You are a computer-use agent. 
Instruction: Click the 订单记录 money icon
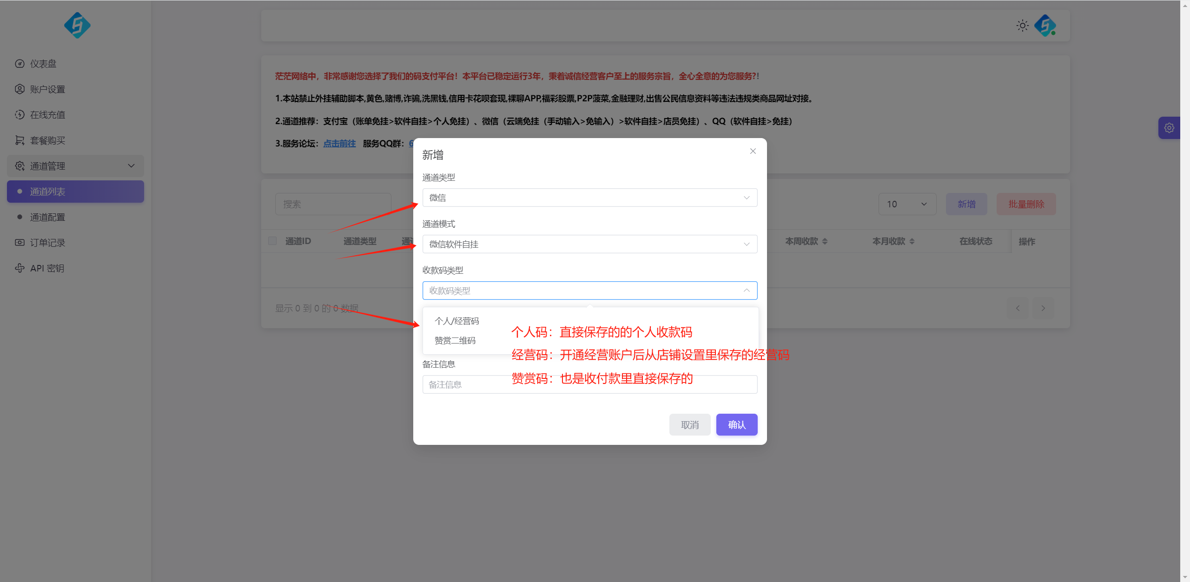click(20, 243)
